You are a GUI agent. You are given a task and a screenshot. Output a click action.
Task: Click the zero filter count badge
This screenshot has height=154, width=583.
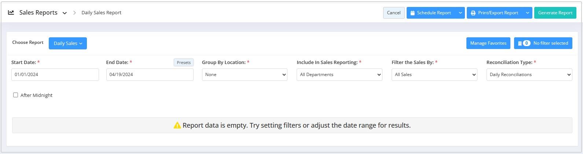coord(527,43)
